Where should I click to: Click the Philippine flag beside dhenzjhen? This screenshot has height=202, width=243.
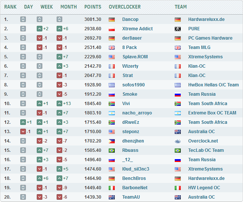(112, 141)
